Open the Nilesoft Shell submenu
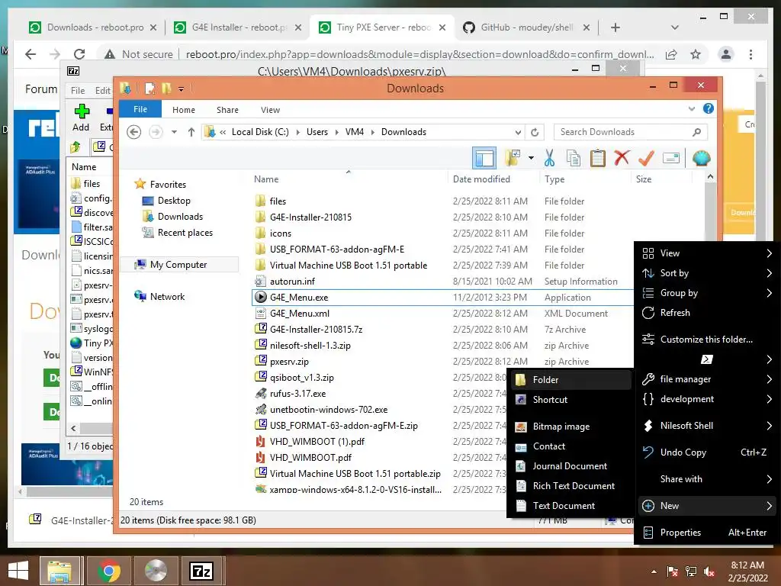Image resolution: width=781 pixels, height=586 pixels. pyautogui.click(x=707, y=426)
